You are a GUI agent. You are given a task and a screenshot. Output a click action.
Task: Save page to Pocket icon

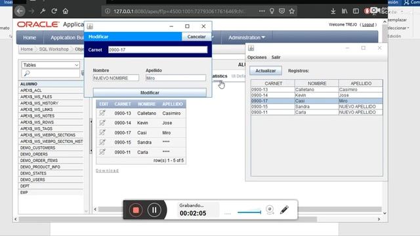[x=282, y=11]
